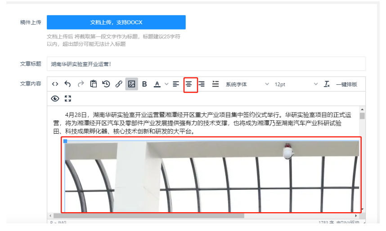The width and height of the screenshot is (386, 231).
Task: Click the 一键排版 button
Action: point(346,84)
